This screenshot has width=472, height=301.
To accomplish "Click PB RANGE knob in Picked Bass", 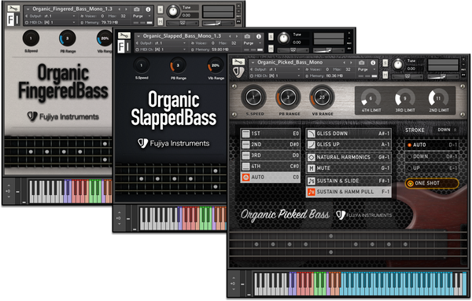I will [288, 97].
